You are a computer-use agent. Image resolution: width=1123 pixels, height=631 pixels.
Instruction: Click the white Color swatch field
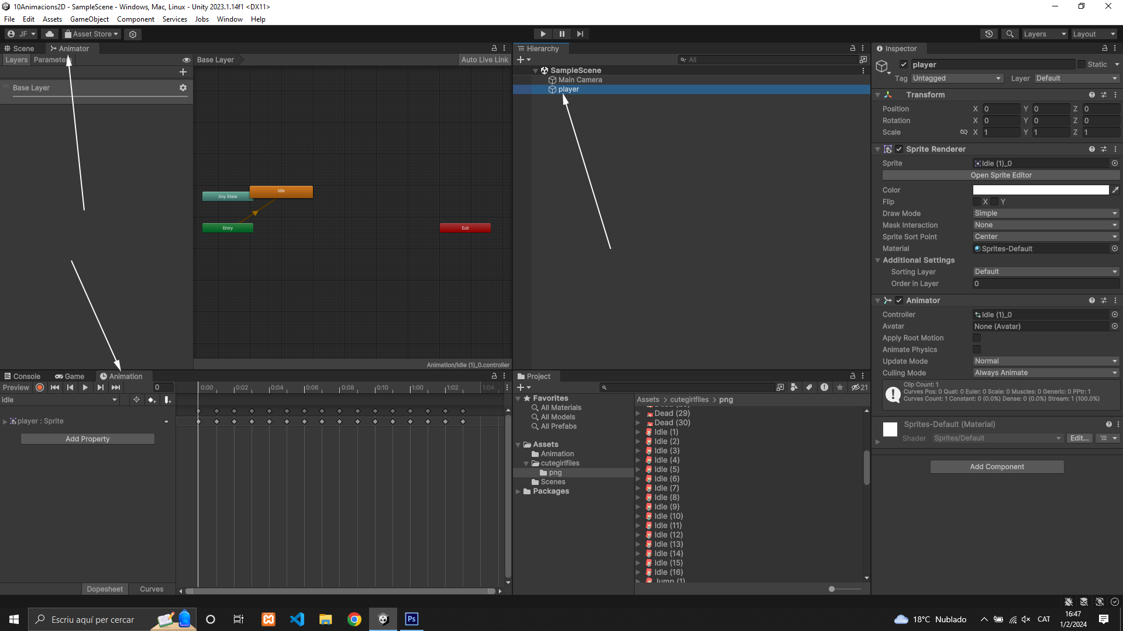tap(1041, 190)
